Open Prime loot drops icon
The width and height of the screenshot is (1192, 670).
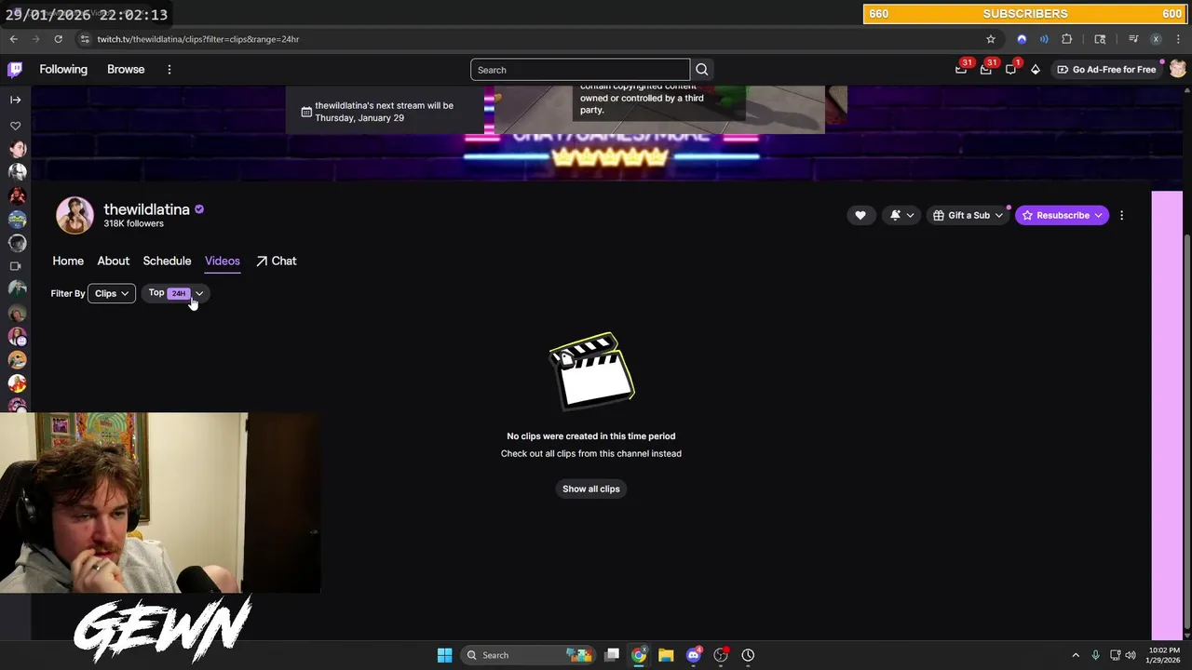[x=961, y=70]
